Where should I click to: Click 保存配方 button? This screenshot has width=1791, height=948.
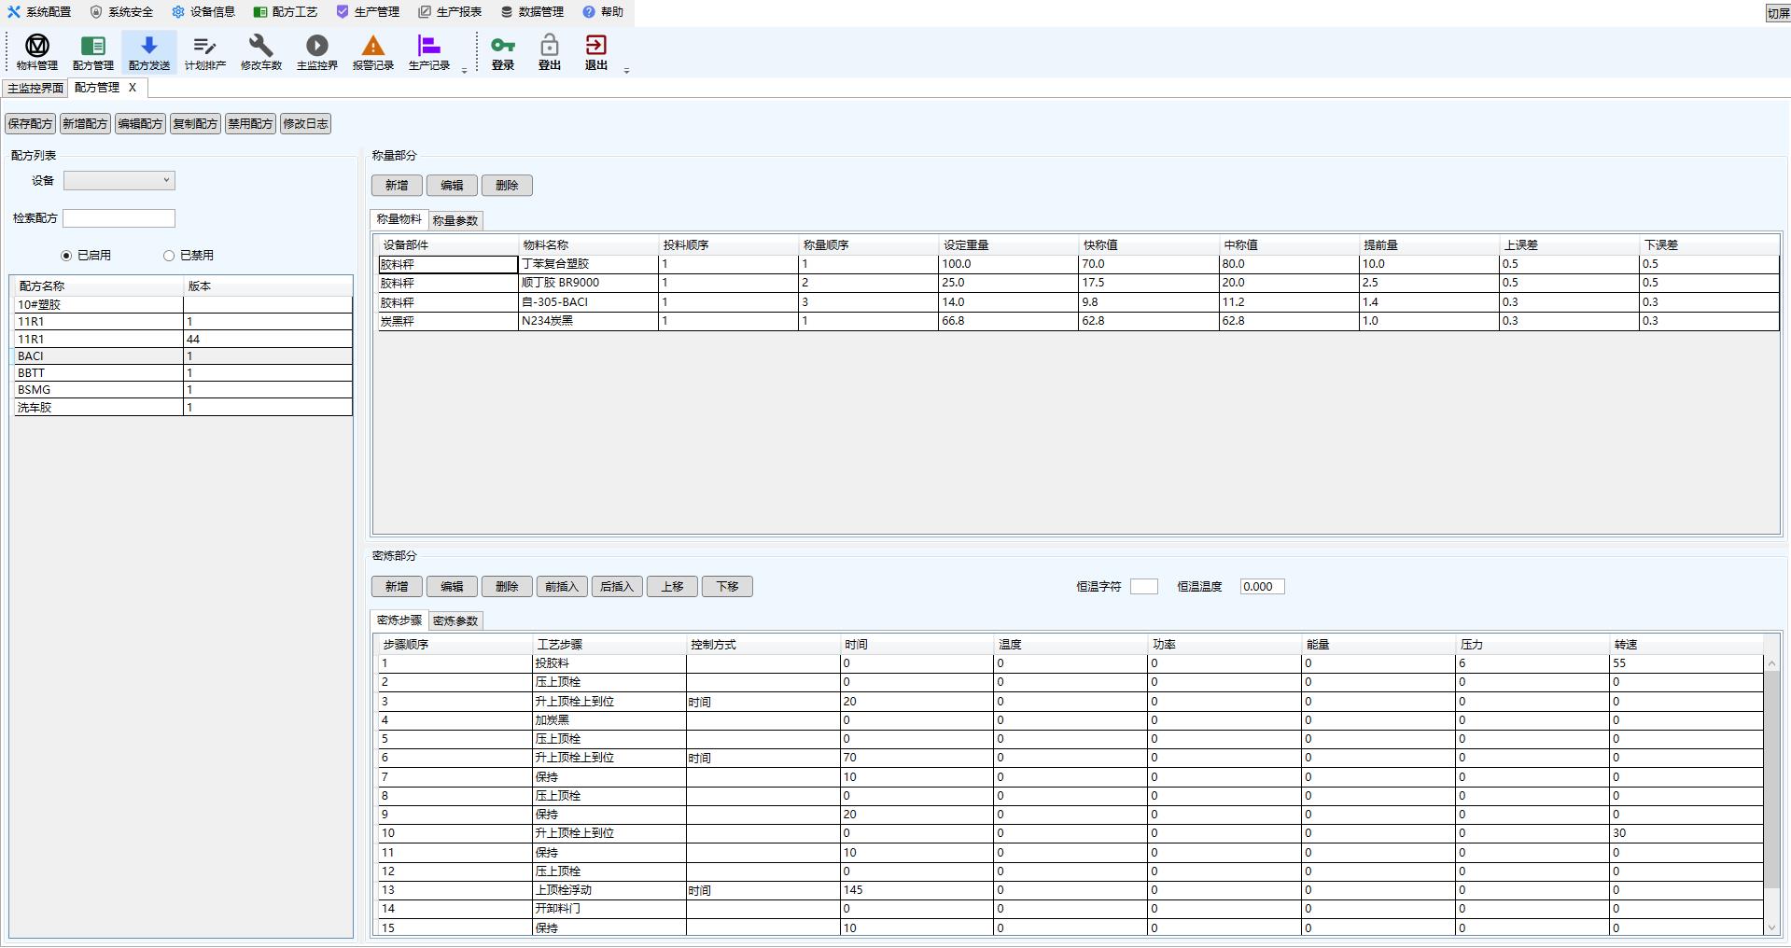point(31,124)
